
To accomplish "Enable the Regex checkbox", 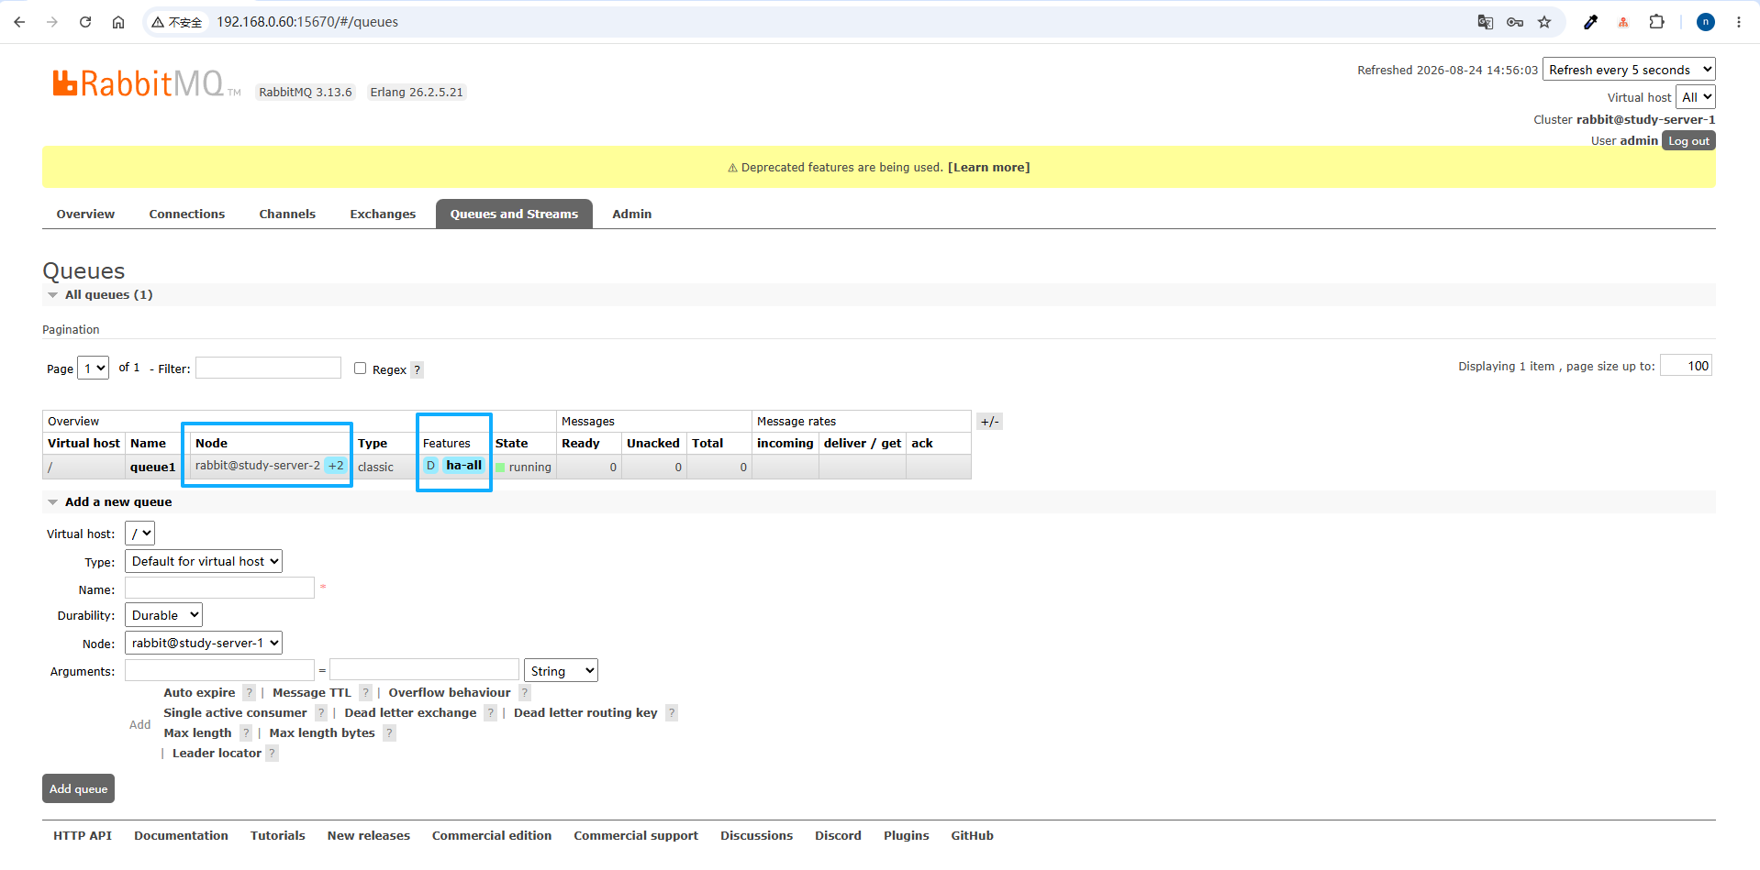I will pos(360,369).
